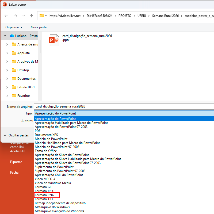This screenshot has height=214, width=214.
Task: Click the Up one level arrow
Action: (x=31, y=16)
